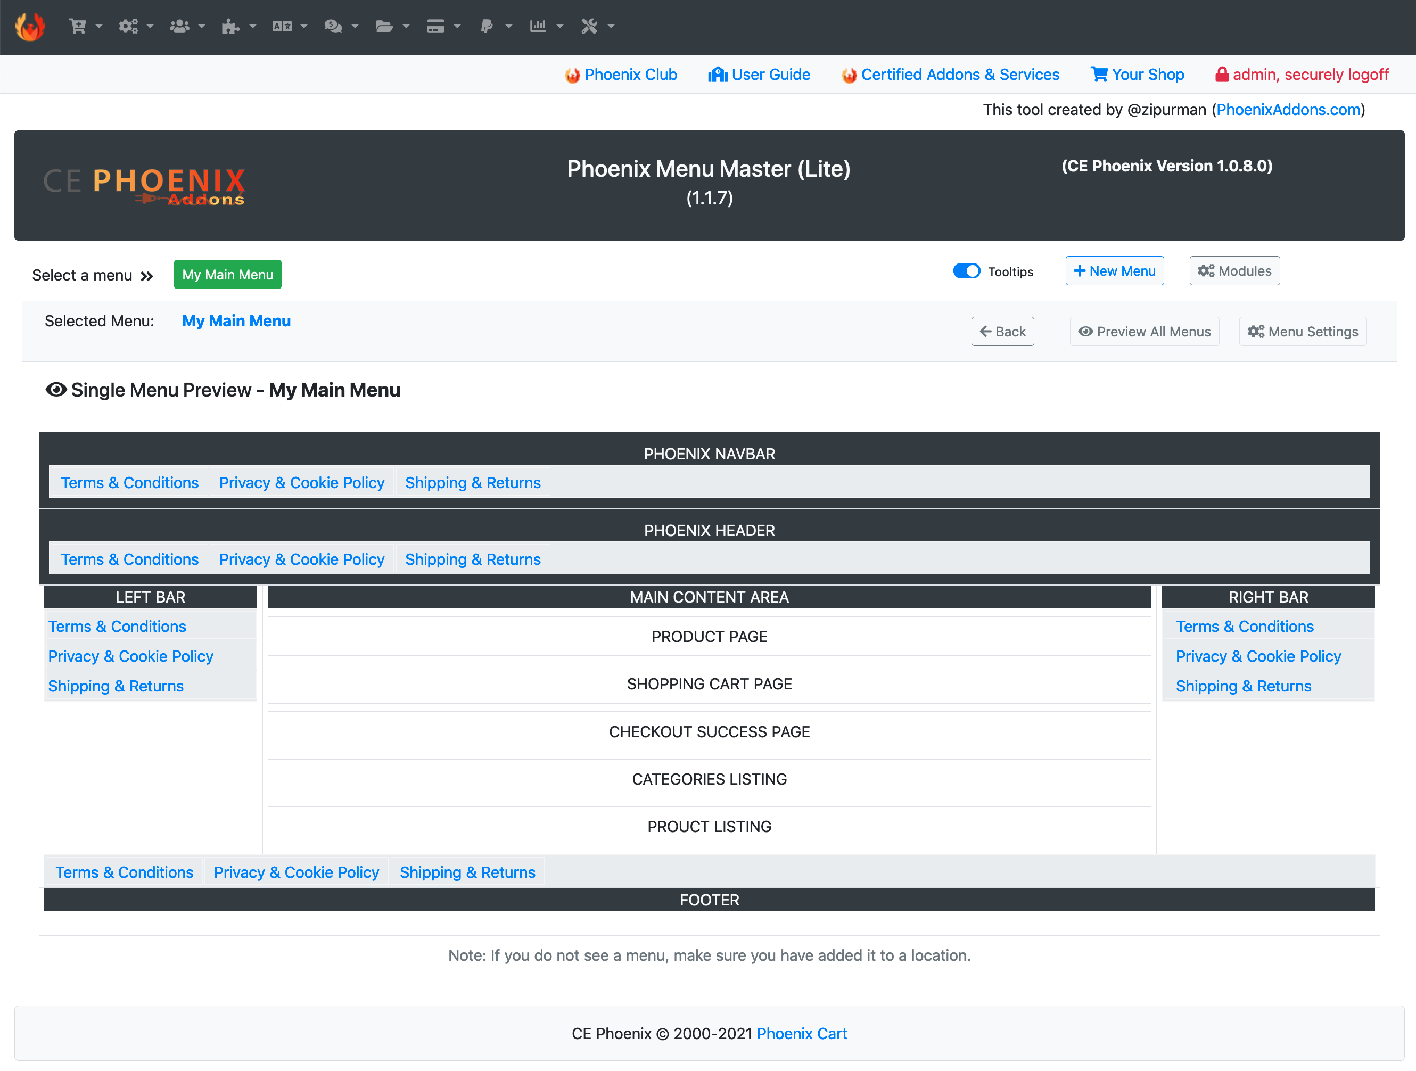The image size is (1416, 1071).
Task: Click the PHOENIX NAVBAR heading
Action: click(x=709, y=455)
